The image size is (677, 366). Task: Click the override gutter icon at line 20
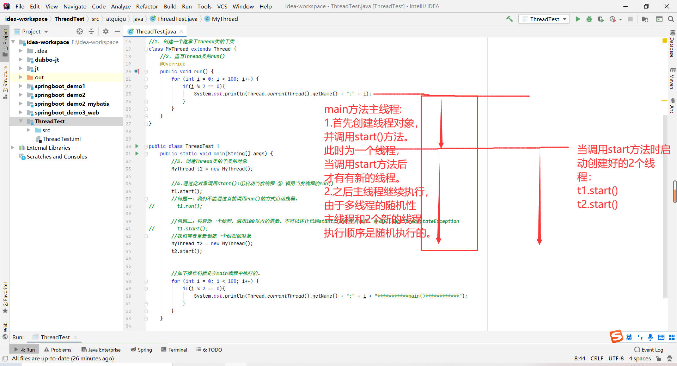click(x=137, y=71)
